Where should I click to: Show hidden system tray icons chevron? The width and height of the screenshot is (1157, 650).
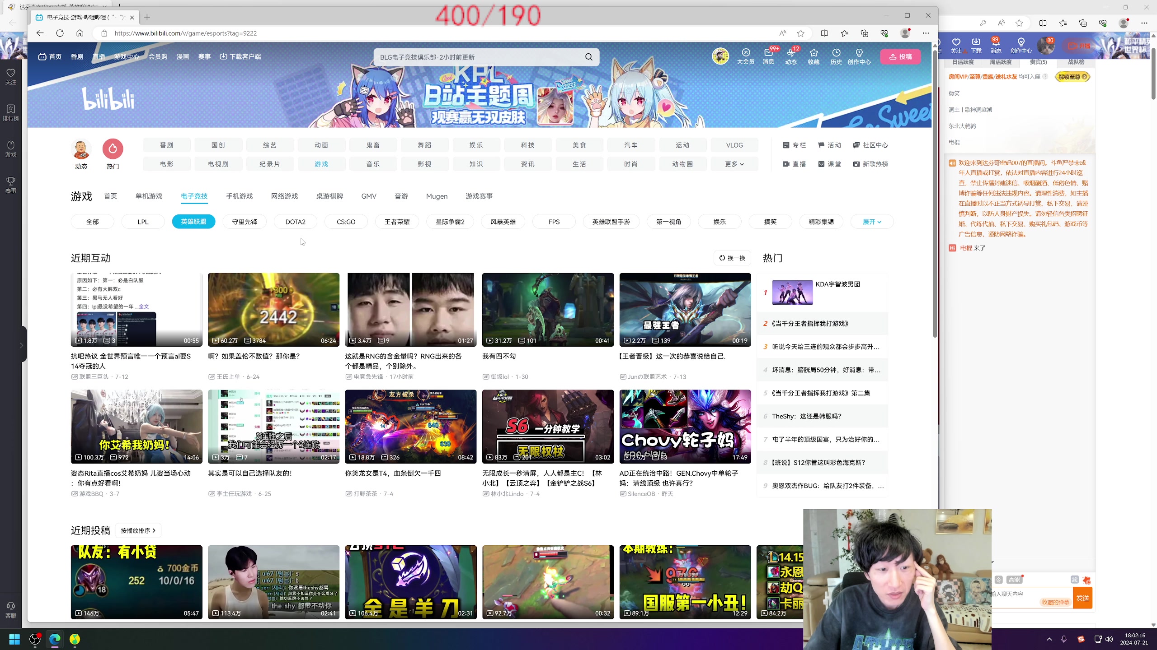1049,639
